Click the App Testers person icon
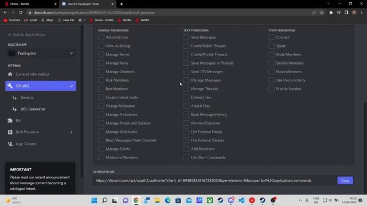The width and height of the screenshot is (367, 206). click(10, 144)
